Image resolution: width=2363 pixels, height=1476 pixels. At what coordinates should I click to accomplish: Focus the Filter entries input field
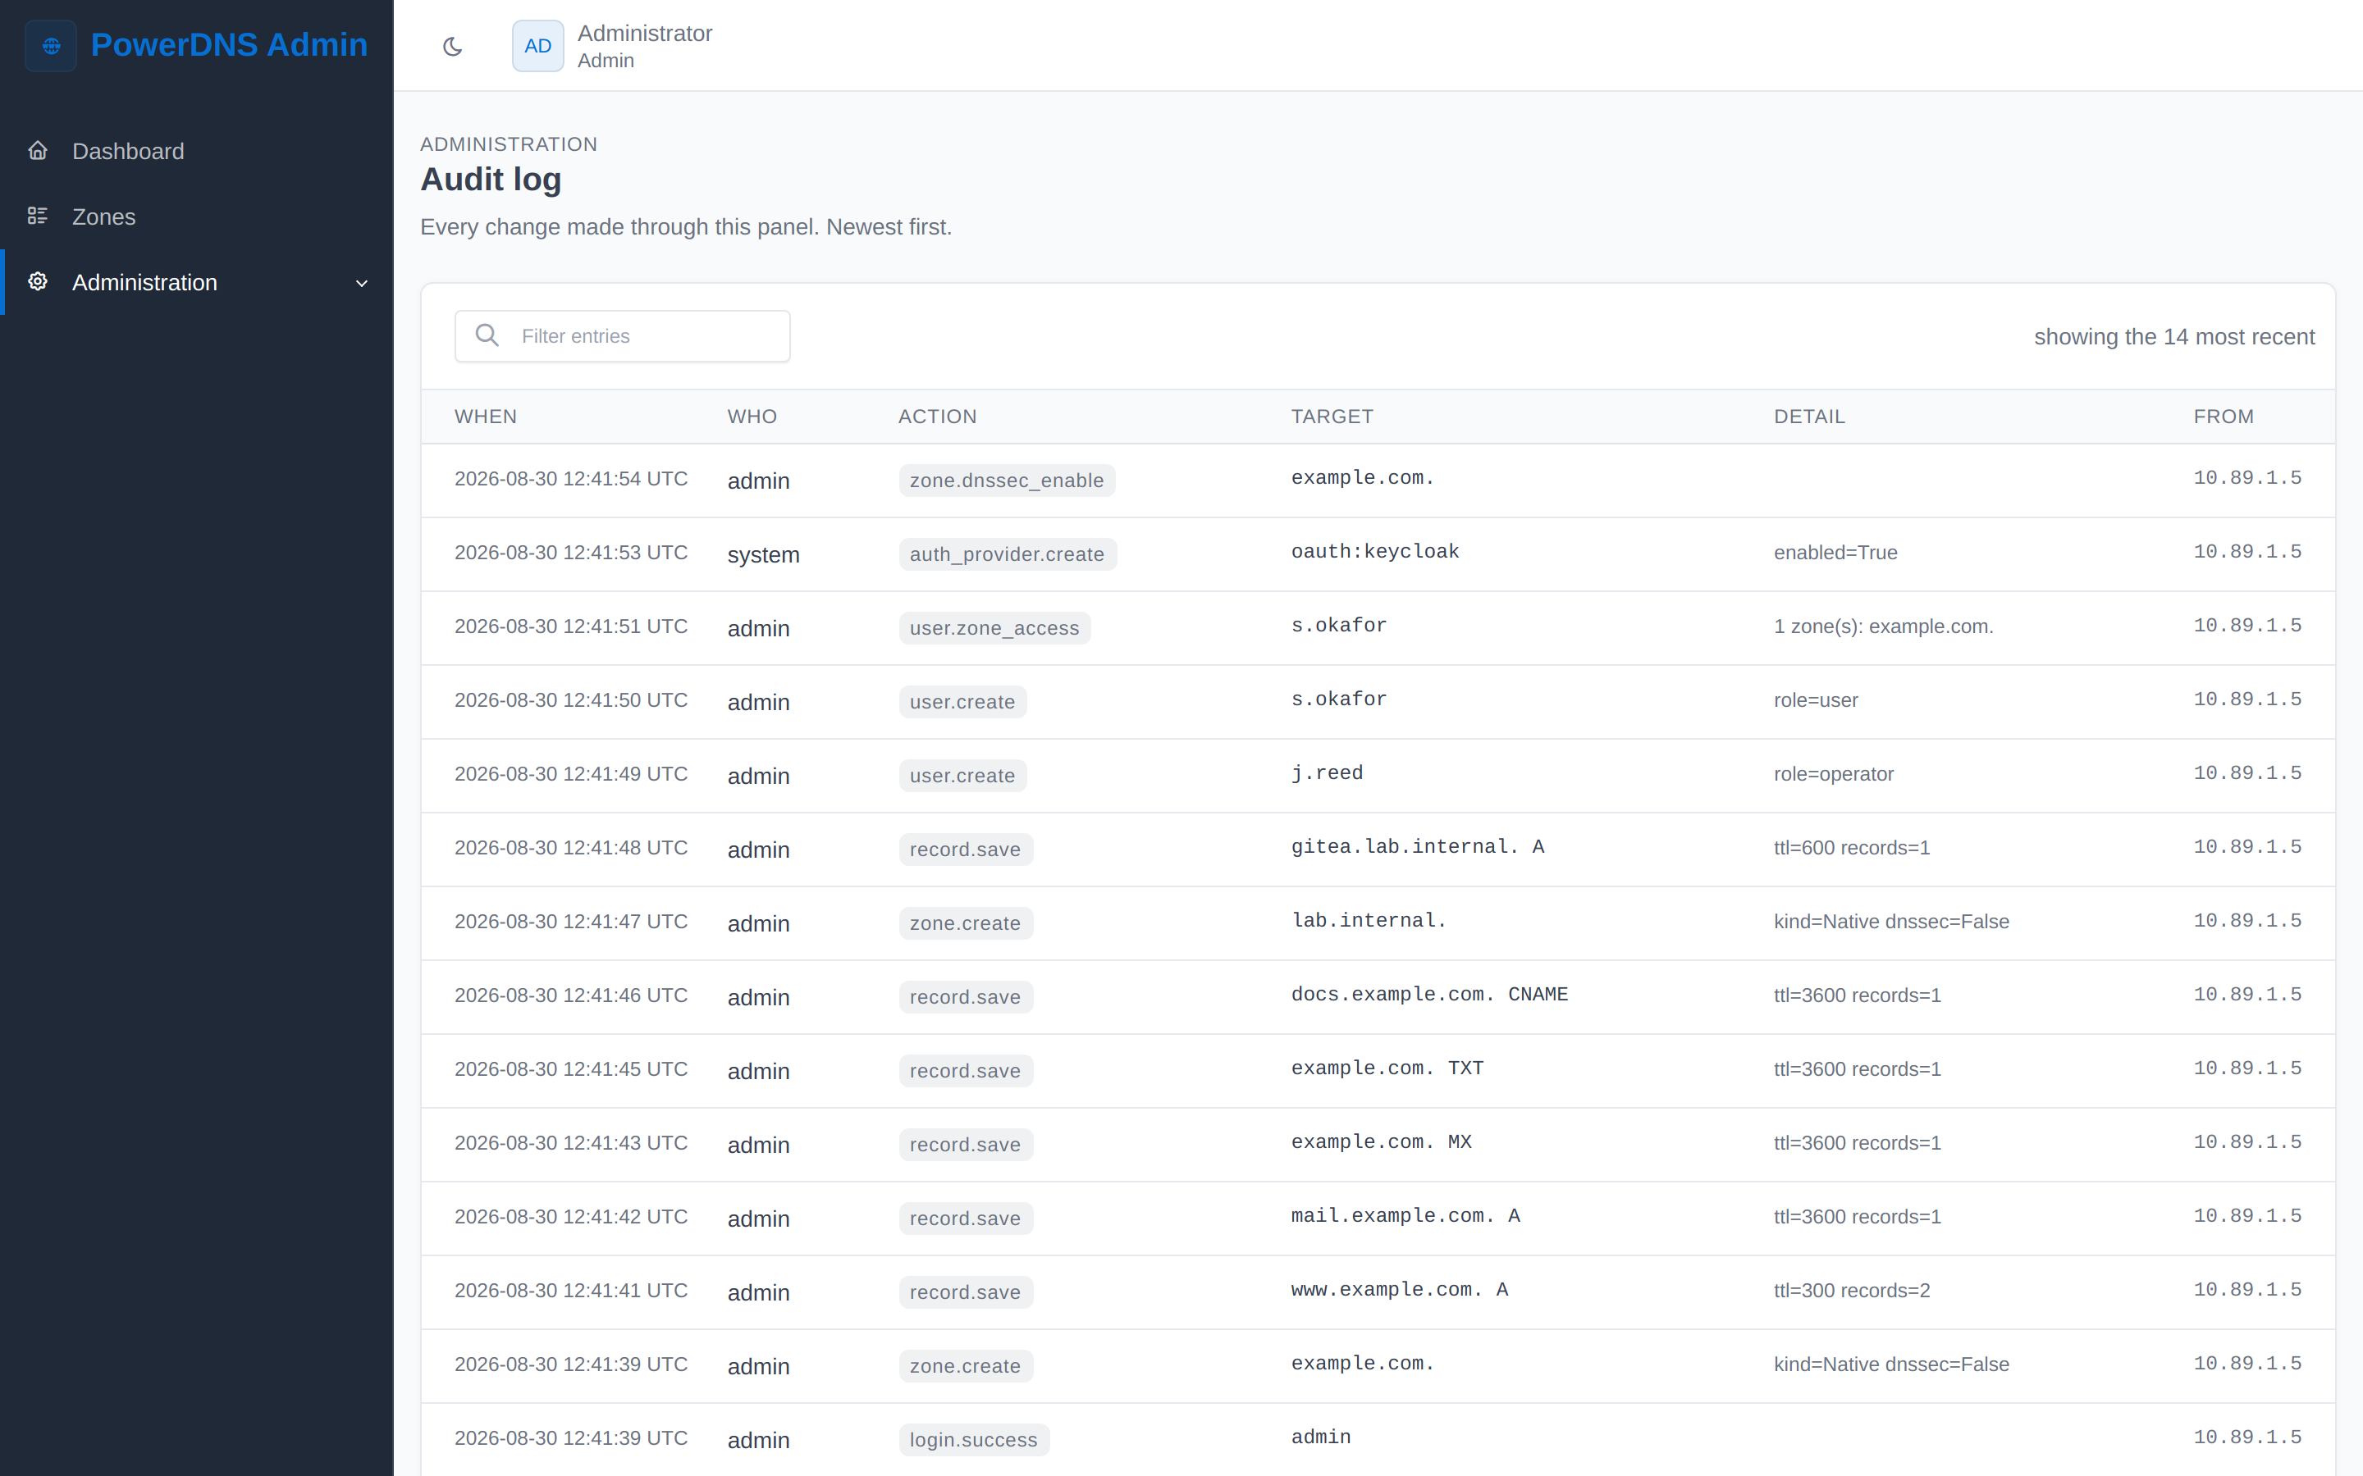(x=623, y=336)
